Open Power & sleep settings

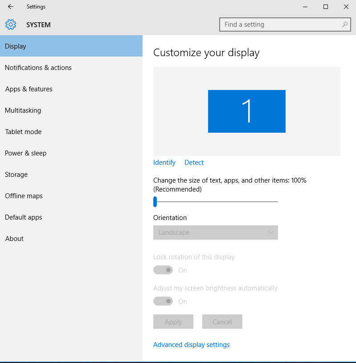(x=25, y=153)
